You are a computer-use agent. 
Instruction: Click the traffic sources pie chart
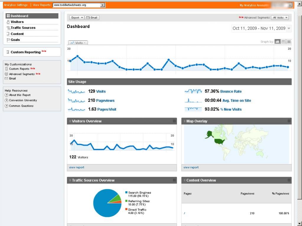pos(107,203)
